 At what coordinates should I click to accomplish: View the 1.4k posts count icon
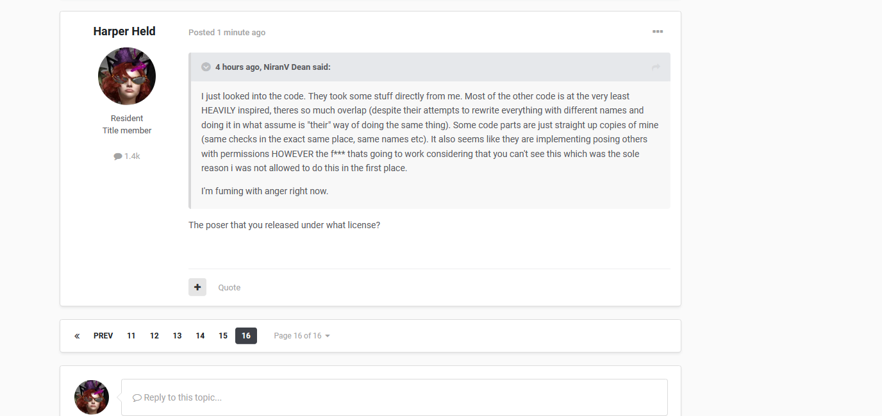click(x=118, y=156)
